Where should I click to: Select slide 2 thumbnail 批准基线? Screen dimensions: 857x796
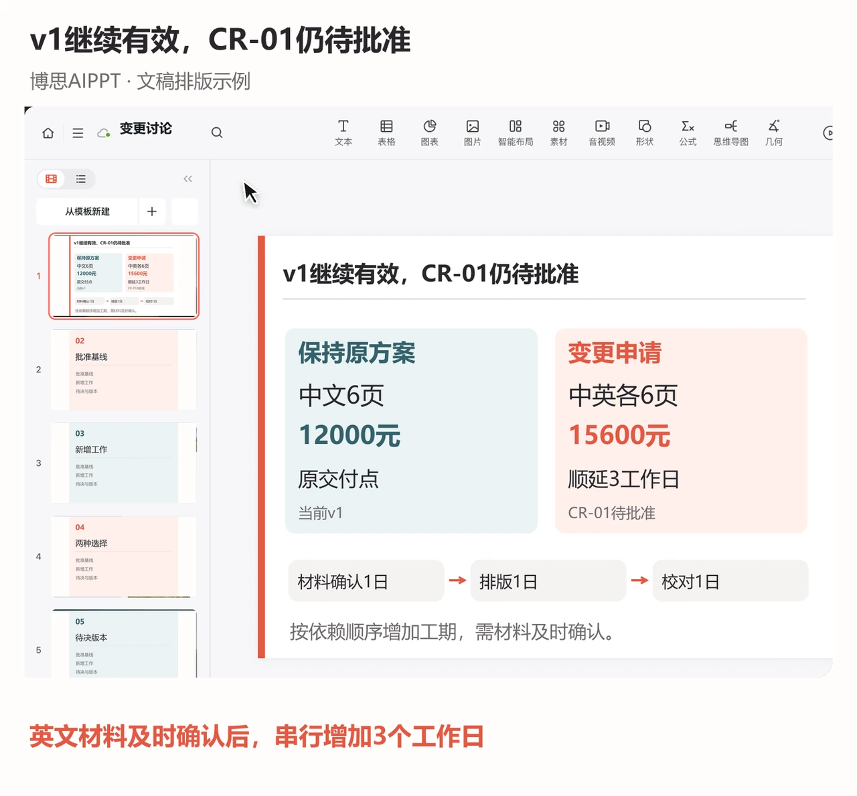pos(124,370)
